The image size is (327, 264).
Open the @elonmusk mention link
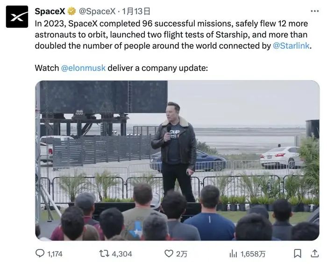pos(83,68)
